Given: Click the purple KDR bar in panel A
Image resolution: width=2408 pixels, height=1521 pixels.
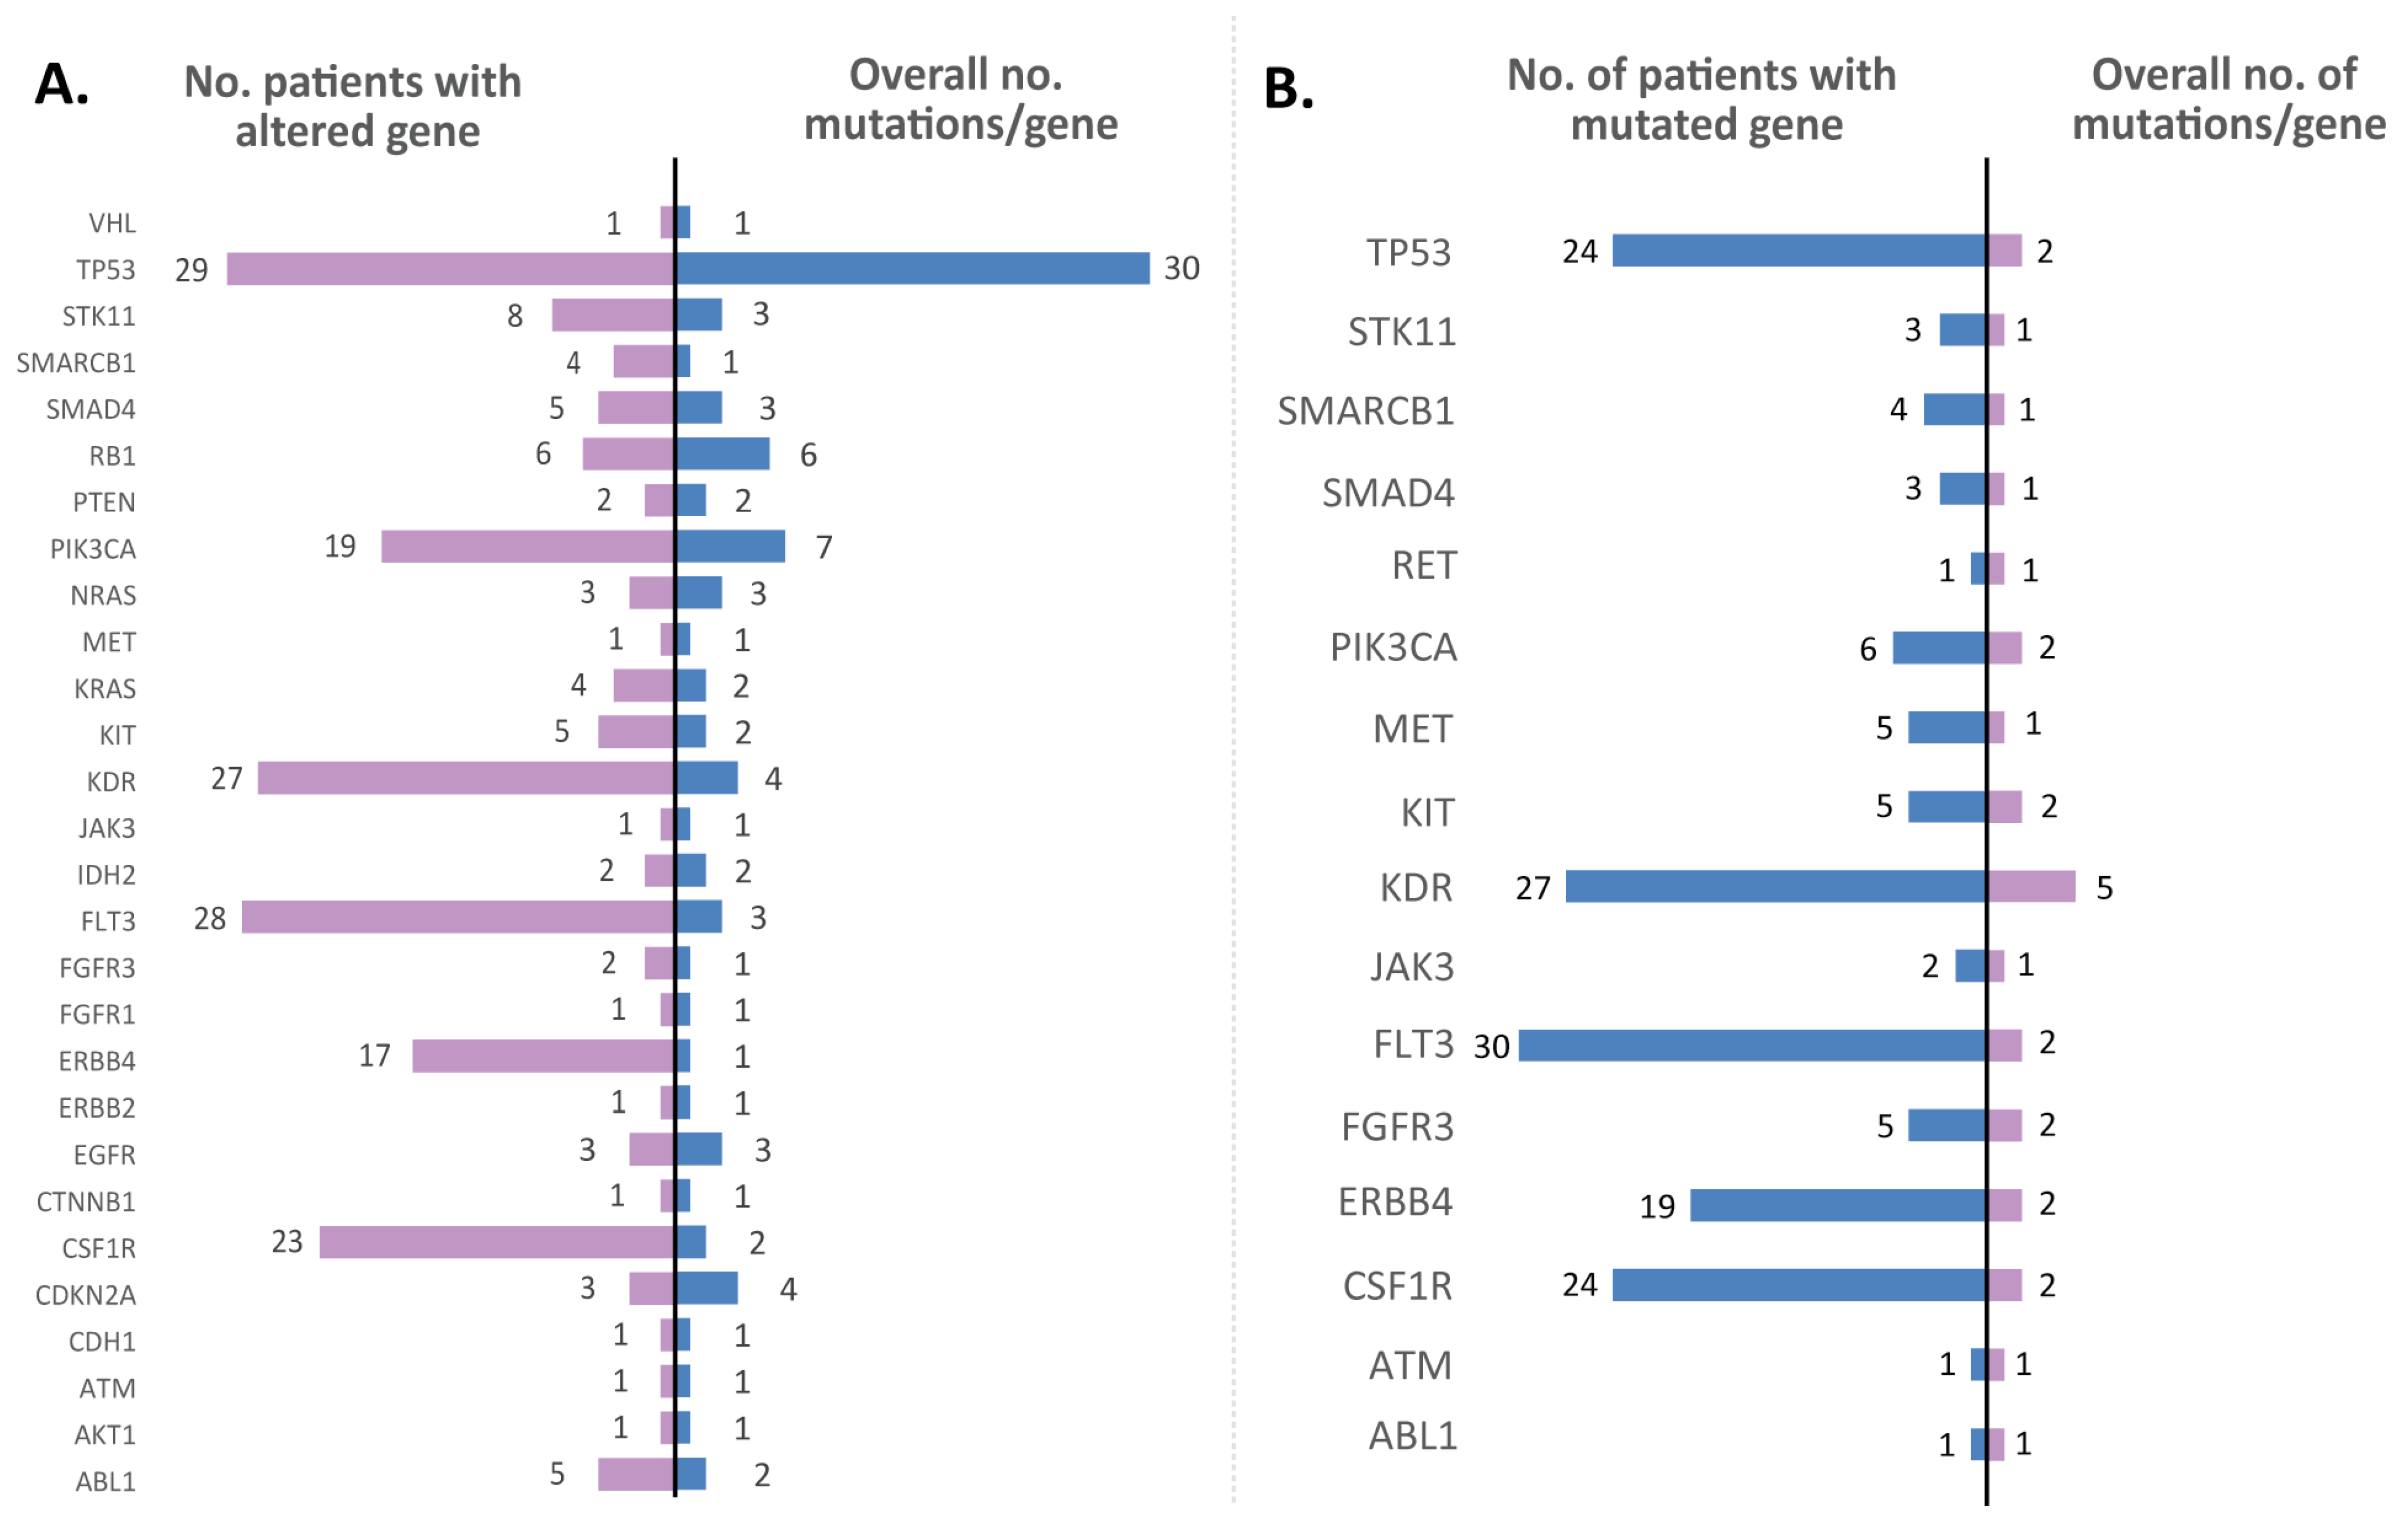Looking at the screenshot, I should (465, 778).
